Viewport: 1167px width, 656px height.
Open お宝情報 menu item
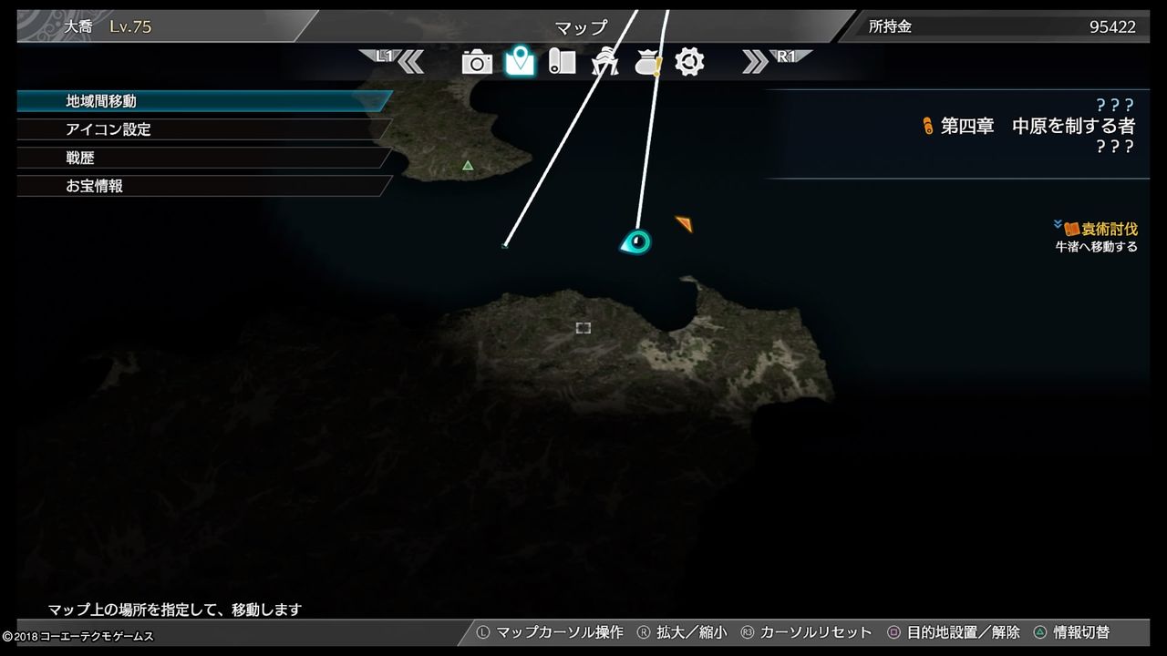pos(204,186)
